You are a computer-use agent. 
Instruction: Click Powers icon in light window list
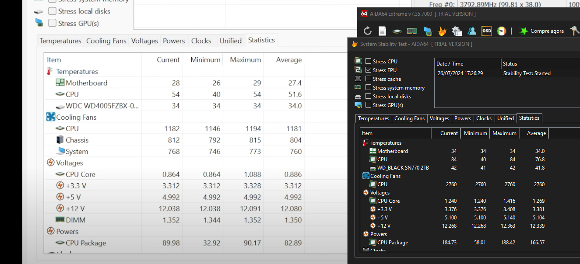click(x=50, y=231)
